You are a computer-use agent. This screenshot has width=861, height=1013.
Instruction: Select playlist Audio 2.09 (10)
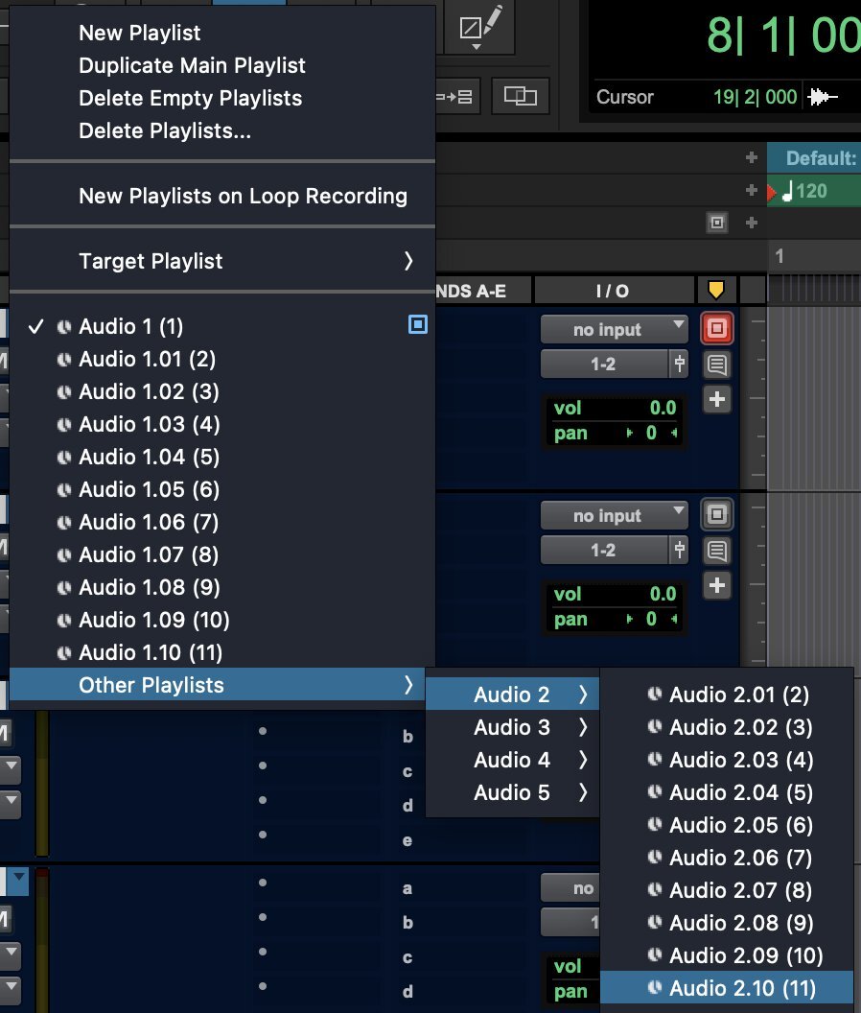(728, 955)
